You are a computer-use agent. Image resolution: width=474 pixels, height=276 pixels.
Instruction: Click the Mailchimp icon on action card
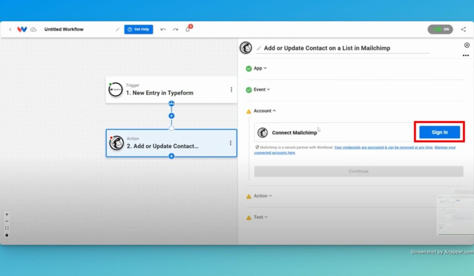[x=116, y=143]
